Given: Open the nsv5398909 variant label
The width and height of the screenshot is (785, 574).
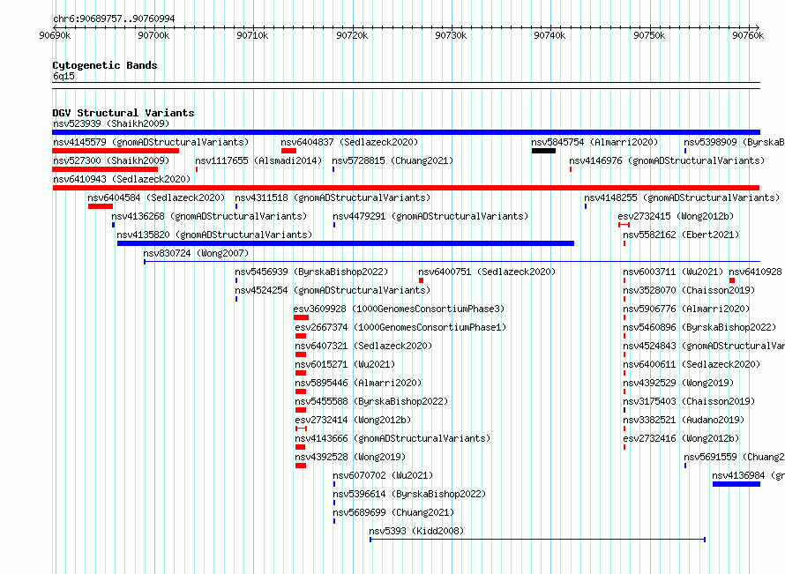Looking at the screenshot, I should click(734, 142).
